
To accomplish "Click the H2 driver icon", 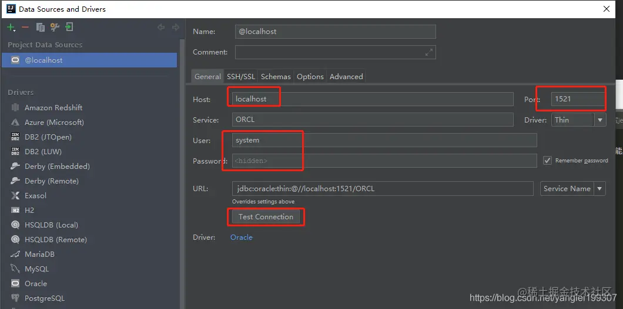I will [15, 210].
